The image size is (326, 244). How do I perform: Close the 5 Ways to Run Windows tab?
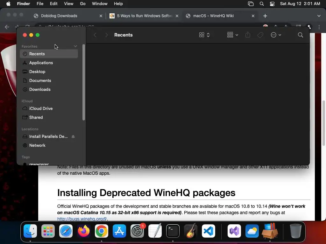coord(177,16)
